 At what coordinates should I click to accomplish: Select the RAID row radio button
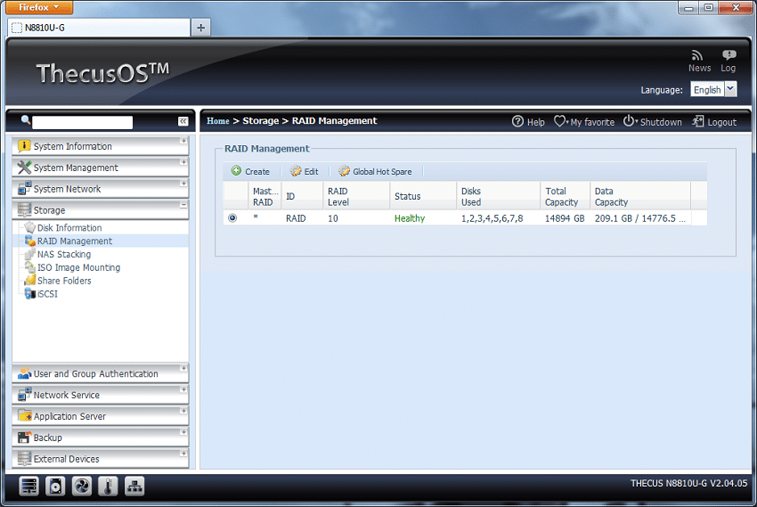click(232, 217)
